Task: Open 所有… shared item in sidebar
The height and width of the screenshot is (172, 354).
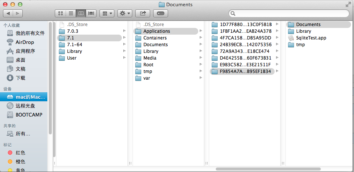Action: click(24, 134)
